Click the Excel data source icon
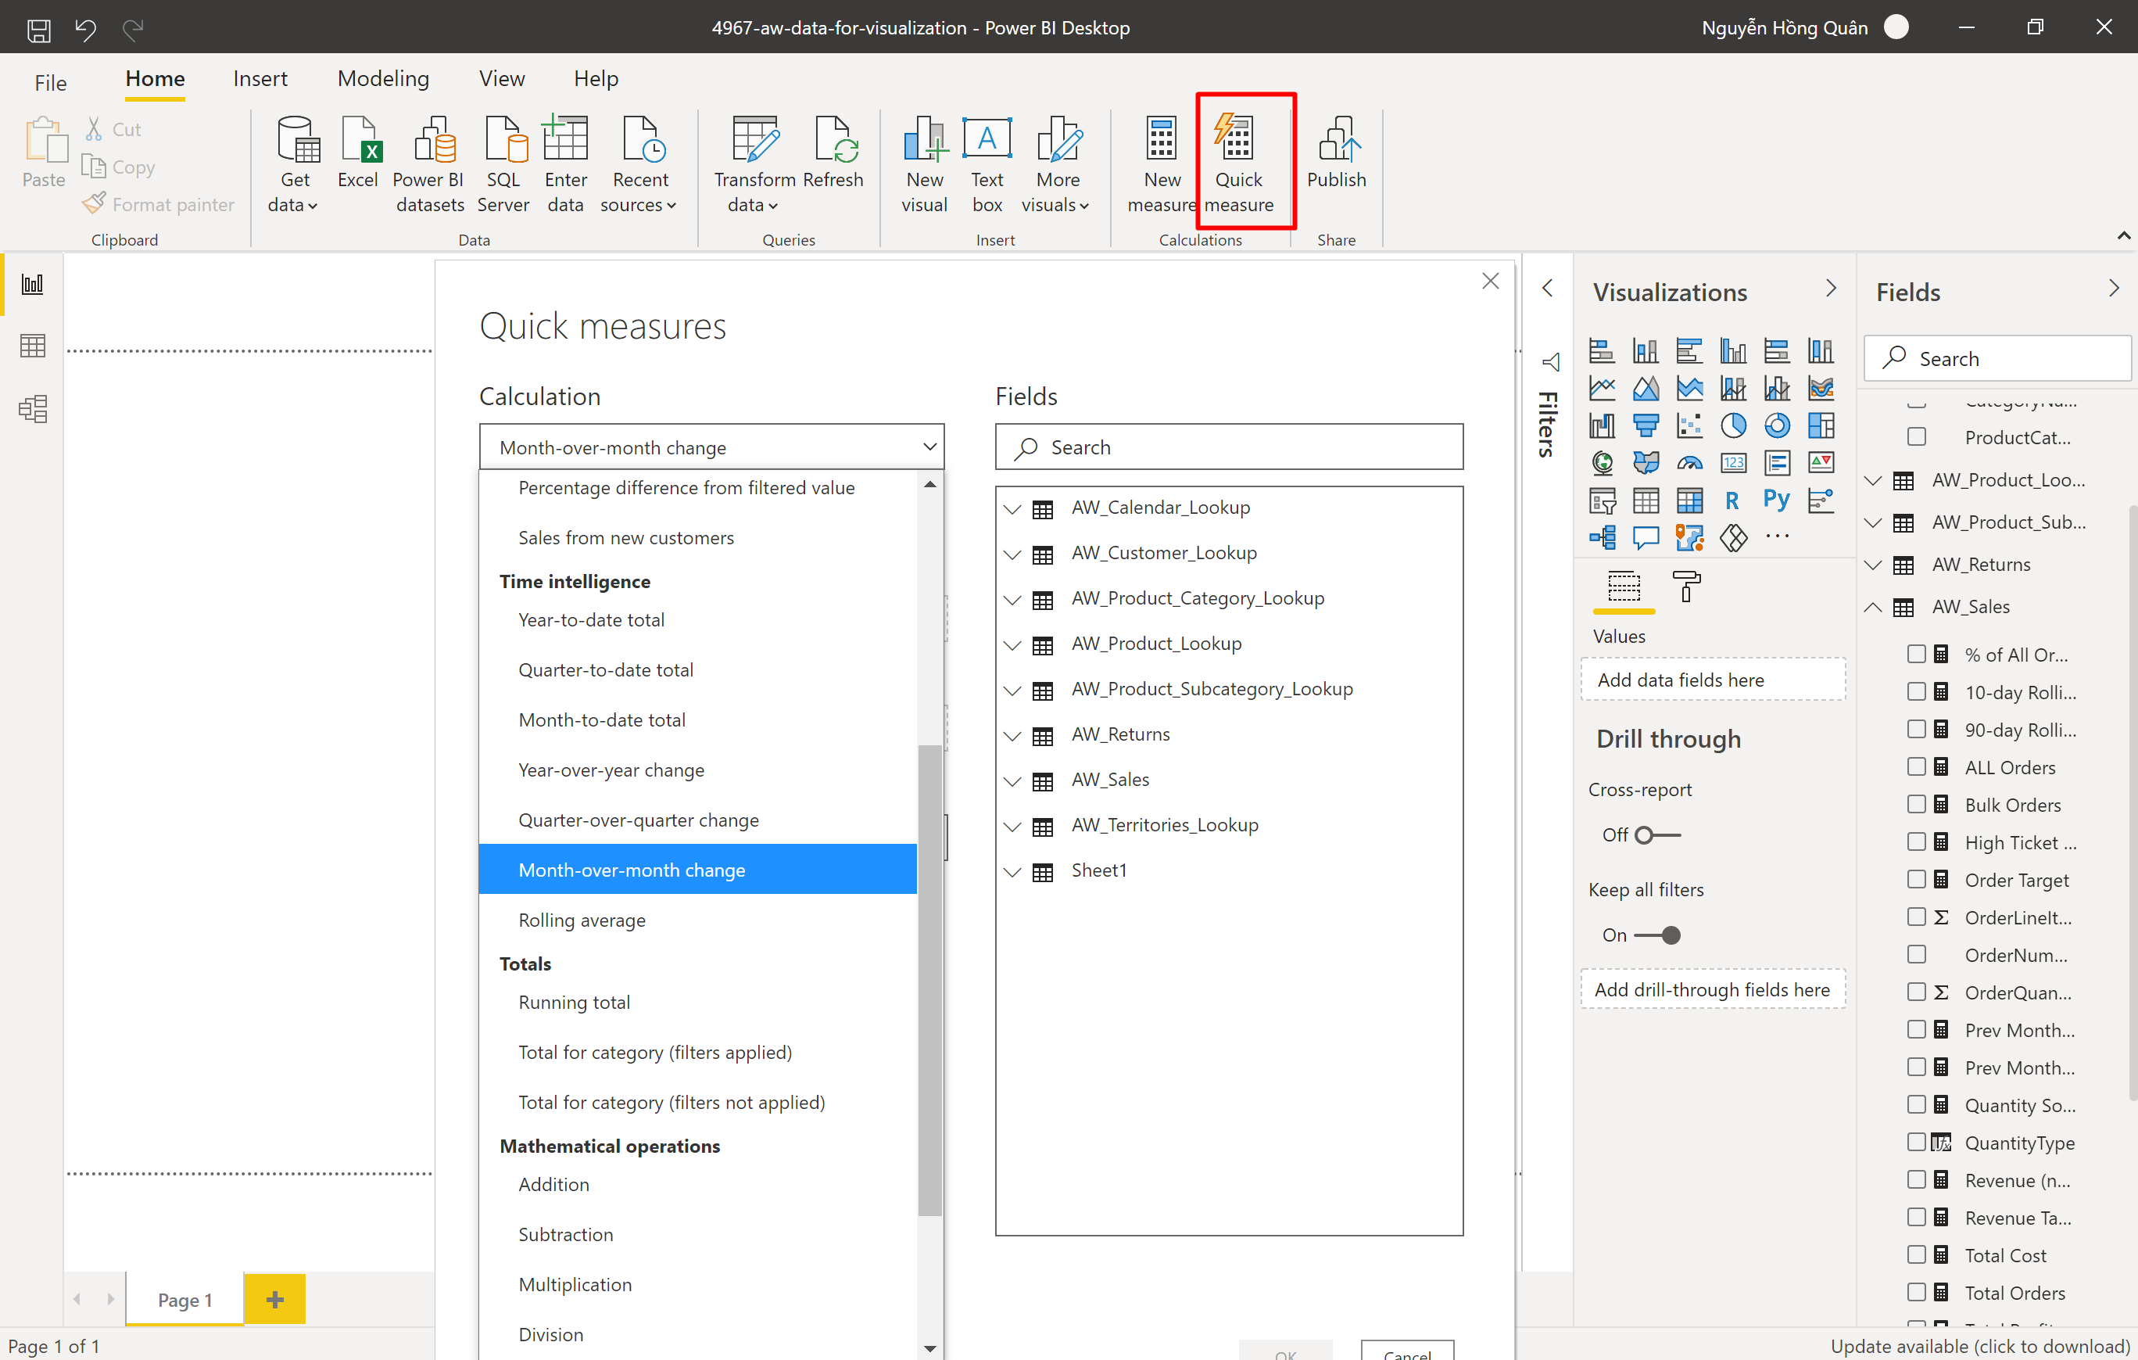Viewport: 2138px width, 1360px height. tap(358, 152)
